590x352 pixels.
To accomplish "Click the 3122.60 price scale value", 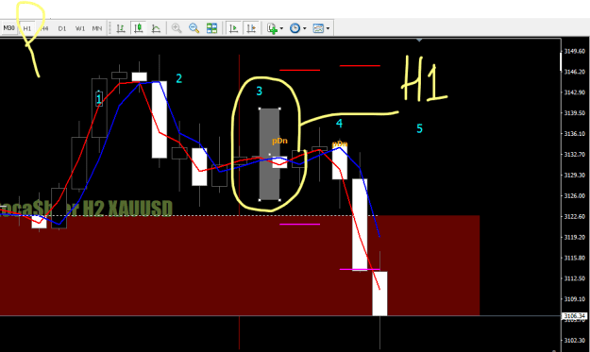I will click(575, 216).
